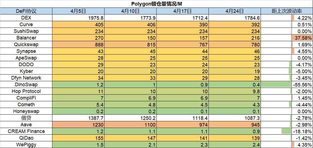Click the QiDao value 155
This screenshot has height=148, width=313.
[x=78, y=138]
